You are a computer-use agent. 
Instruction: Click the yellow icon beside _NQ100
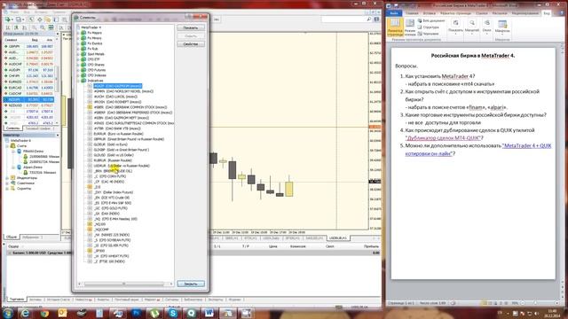click(x=90, y=224)
